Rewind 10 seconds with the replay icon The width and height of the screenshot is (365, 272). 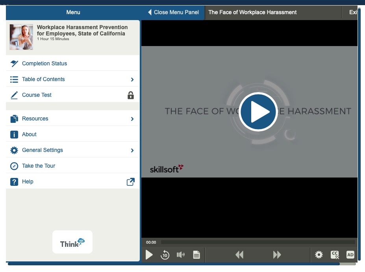pyautogui.click(x=165, y=255)
